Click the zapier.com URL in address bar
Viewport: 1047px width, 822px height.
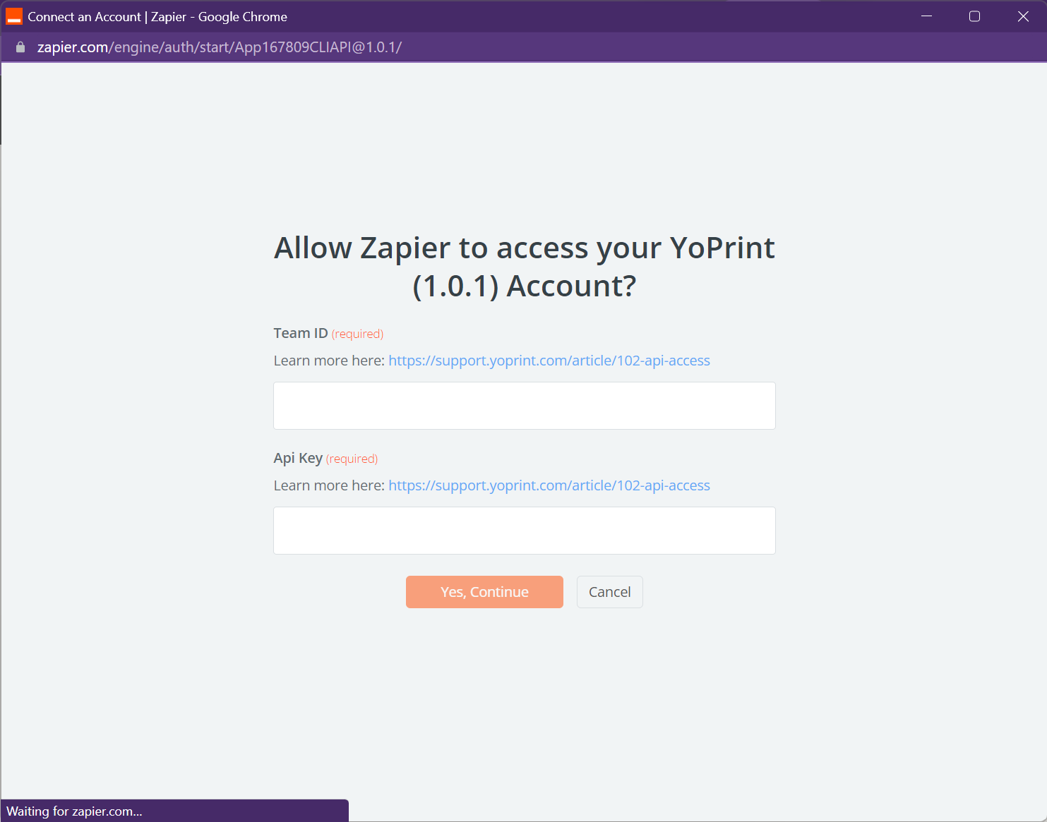[x=220, y=47]
